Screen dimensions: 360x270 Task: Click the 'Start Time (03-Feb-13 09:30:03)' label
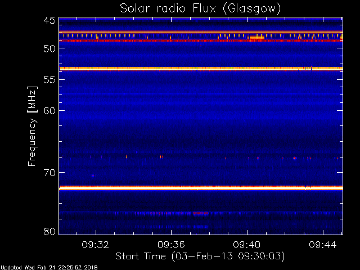point(200,256)
